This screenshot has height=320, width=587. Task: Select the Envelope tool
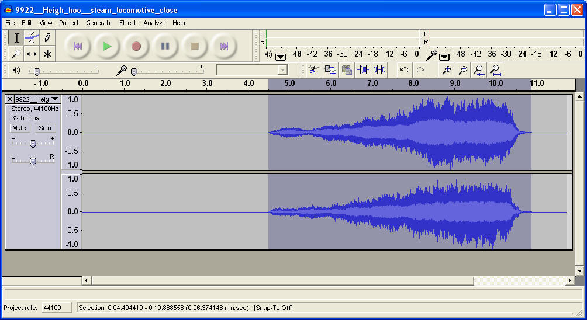click(32, 38)
